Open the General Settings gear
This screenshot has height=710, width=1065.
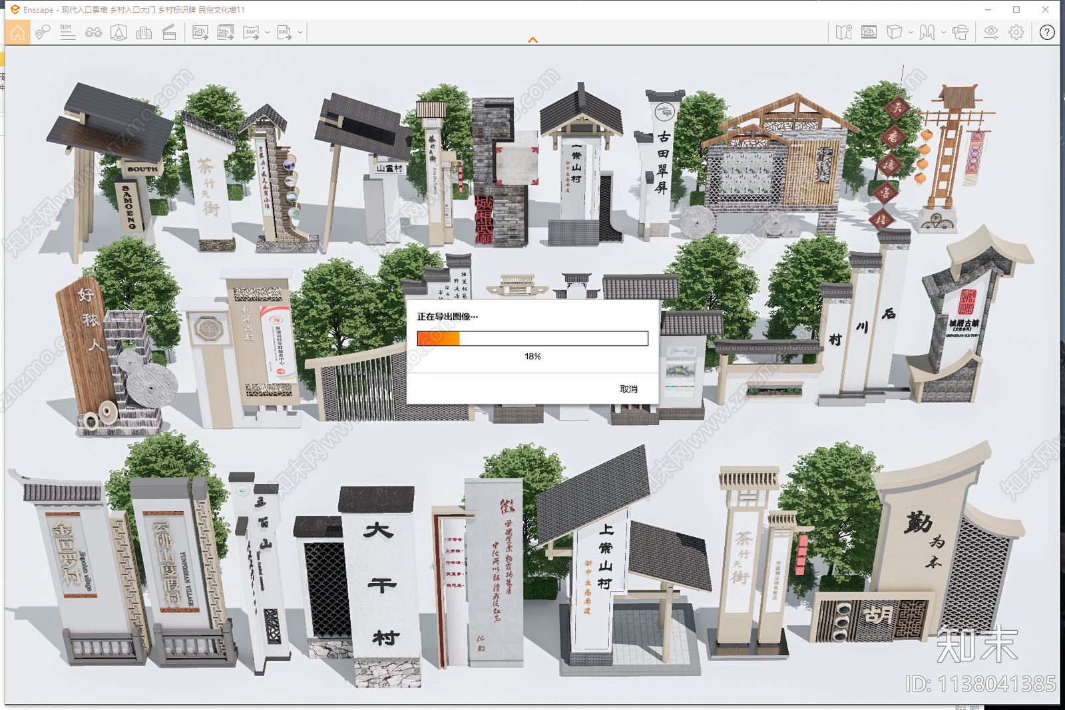click(x=1016, y=32)
